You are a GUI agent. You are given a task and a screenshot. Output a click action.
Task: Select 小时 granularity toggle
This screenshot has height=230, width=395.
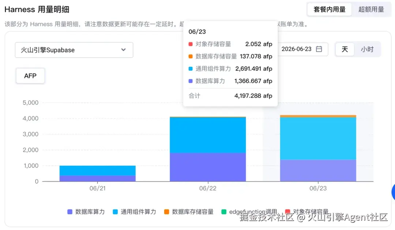click(367, 49)
